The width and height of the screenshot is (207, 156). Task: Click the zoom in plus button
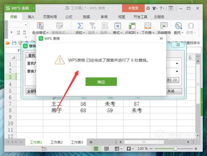[196, 149]
